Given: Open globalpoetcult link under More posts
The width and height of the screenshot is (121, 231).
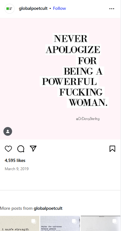Looking at the screenshot, I should 48,208.
